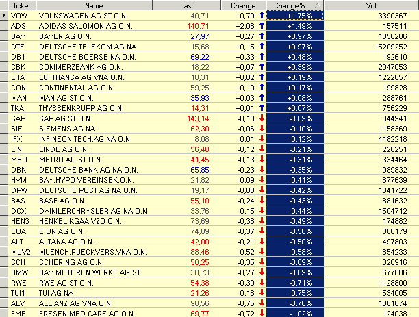Click the blue up arrow in the CBK row
This screenshot has height=317, width=419.
[x=262, y=67]
